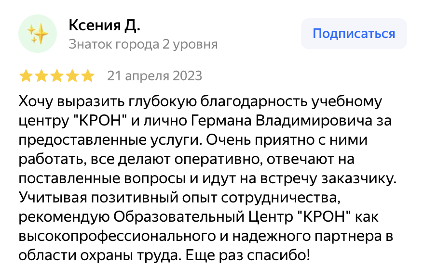Click the words «Образовательный Центр» in the review
The height and width of the screenshot is (277, 437).
203,216
